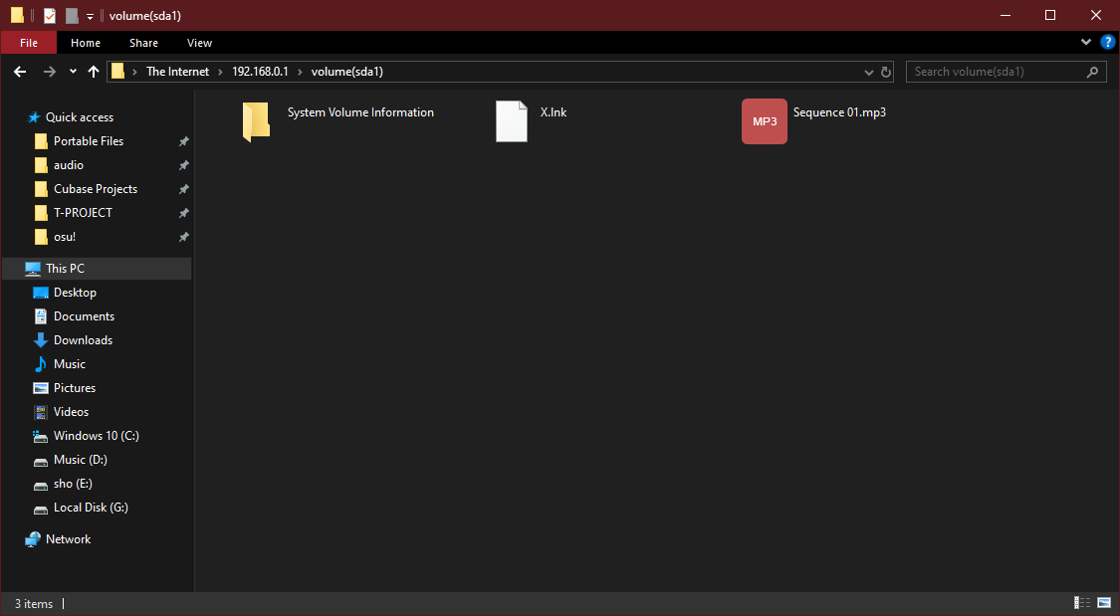Open T-PROJECT in the sidebar

[83, 213]
